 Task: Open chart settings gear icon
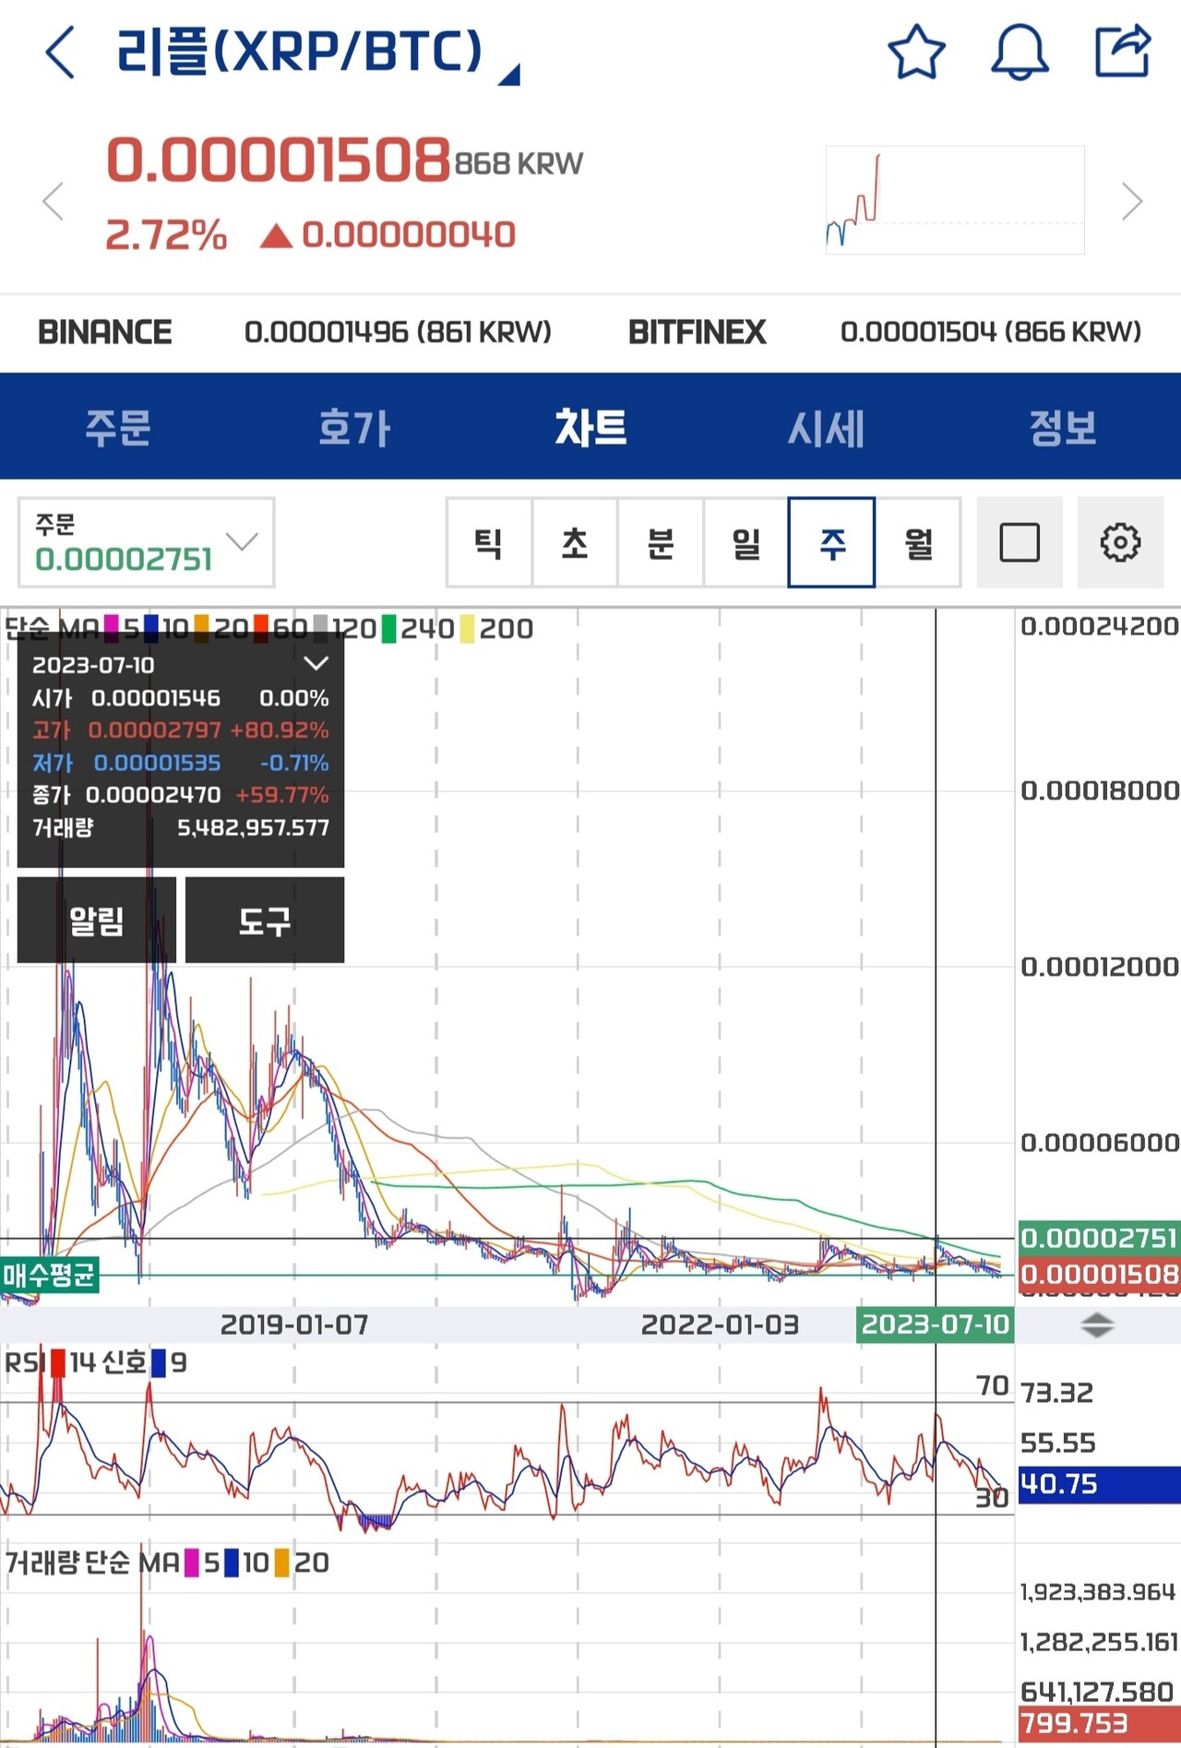coord(1120,542)
